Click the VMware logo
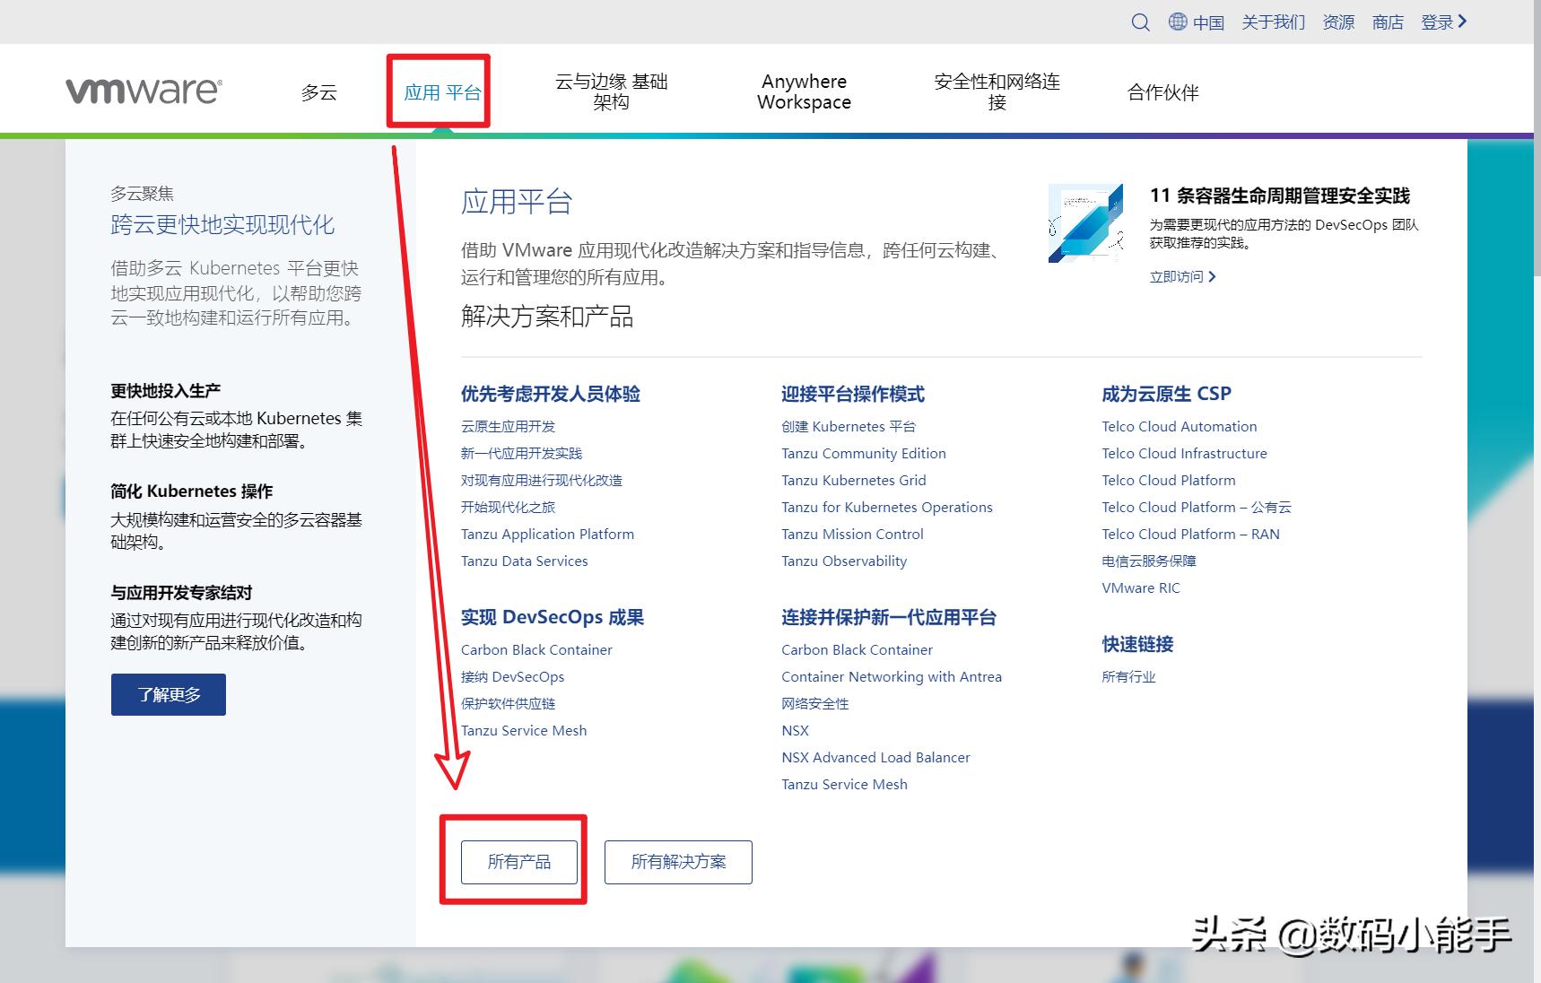Image resolution: width=1541 pixels, height=983 pixels. click(144, 90)
